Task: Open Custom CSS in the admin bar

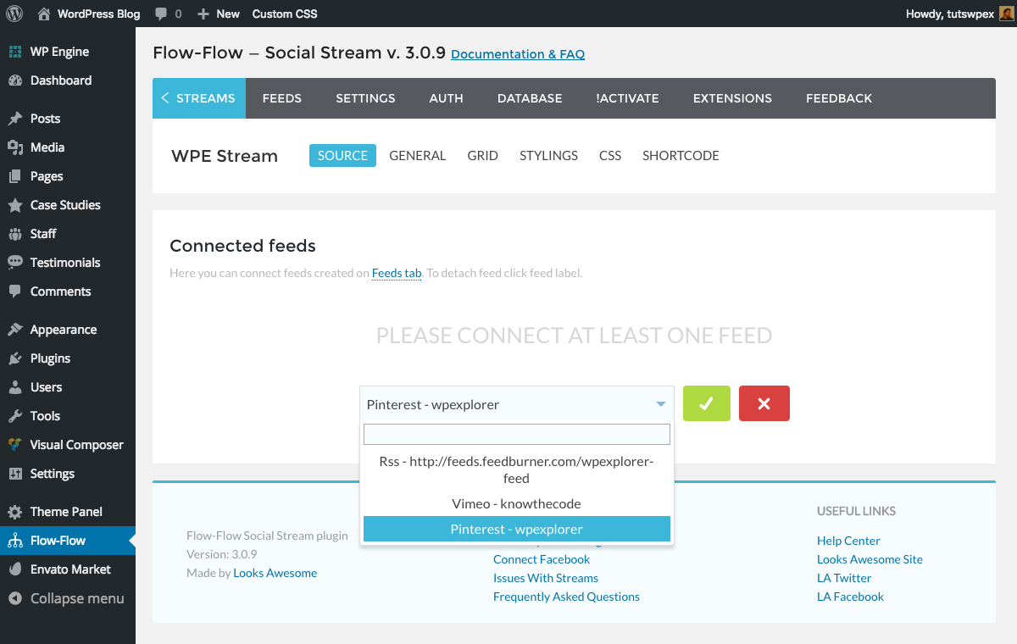Action: coord(285,14)
